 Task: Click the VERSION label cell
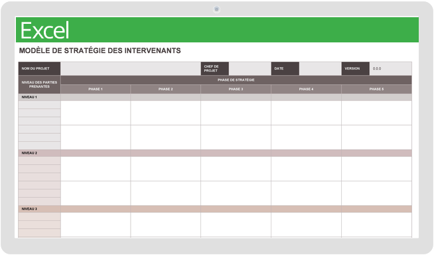coord(356,68)
